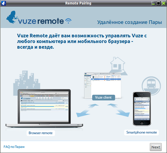
Task: Click the Browser remote label
Action: point(41,133)
